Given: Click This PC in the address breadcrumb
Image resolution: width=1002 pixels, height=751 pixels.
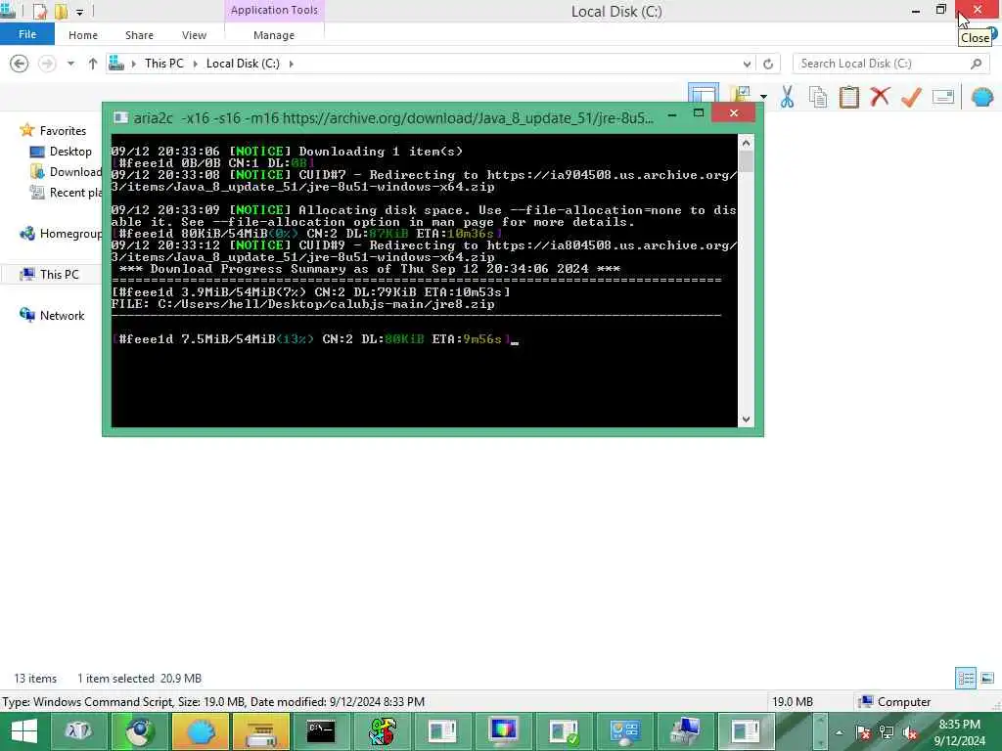Looking at the screenshot, I should pyautogui.click(x=163, y=64).
